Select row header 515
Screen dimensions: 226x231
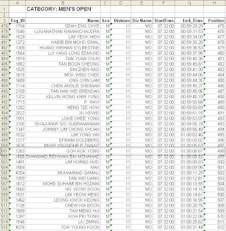coord(5,227)
